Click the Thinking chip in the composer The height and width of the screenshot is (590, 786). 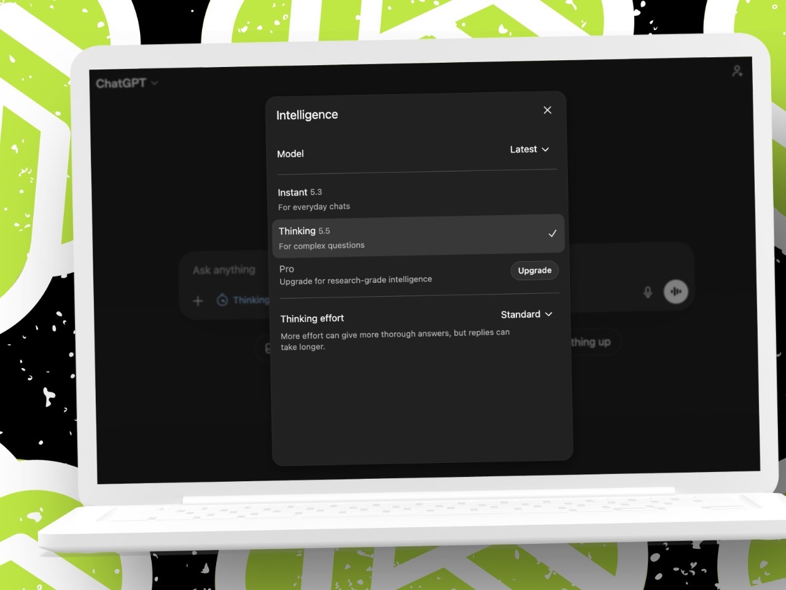pyautogui.click(x=243, y=300)
